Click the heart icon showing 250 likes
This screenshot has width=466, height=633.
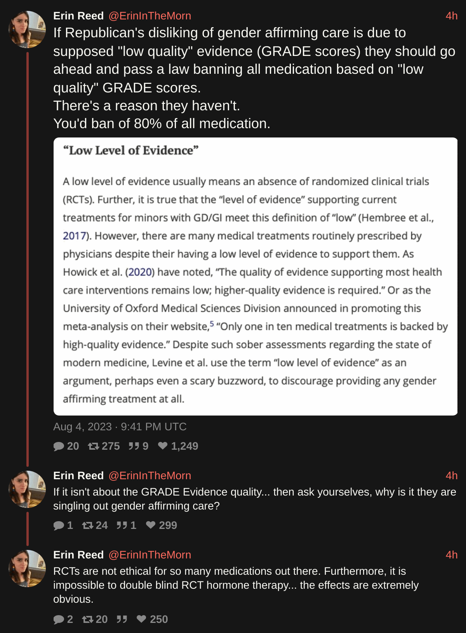142,619
